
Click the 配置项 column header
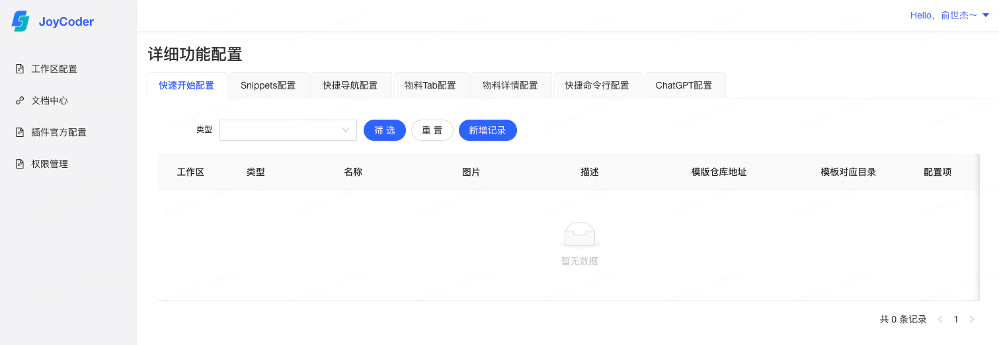(938, 172)
